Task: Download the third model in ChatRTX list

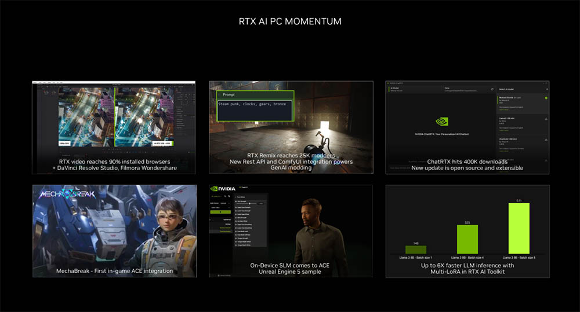Action: click(546, 140)
